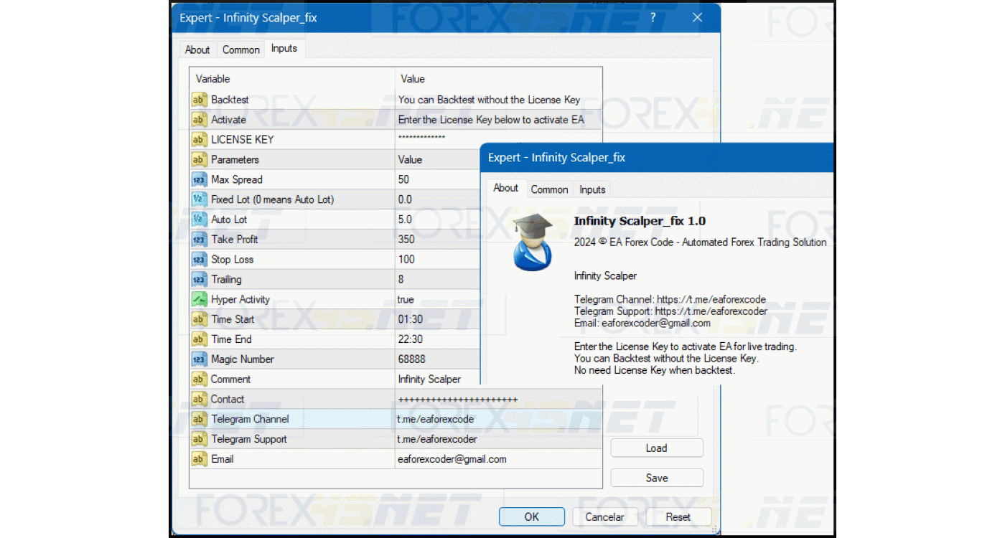This screenshot has height=538, width=1005.
Task: Click the Cancelar button
Action: click(604, 516)
